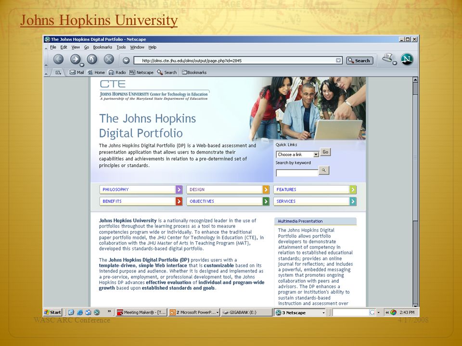Image resolution: width=462 pixels, height=346 pixels.
Task: Click Radio in the personal toolbar
Action: [x=117, y=73]
